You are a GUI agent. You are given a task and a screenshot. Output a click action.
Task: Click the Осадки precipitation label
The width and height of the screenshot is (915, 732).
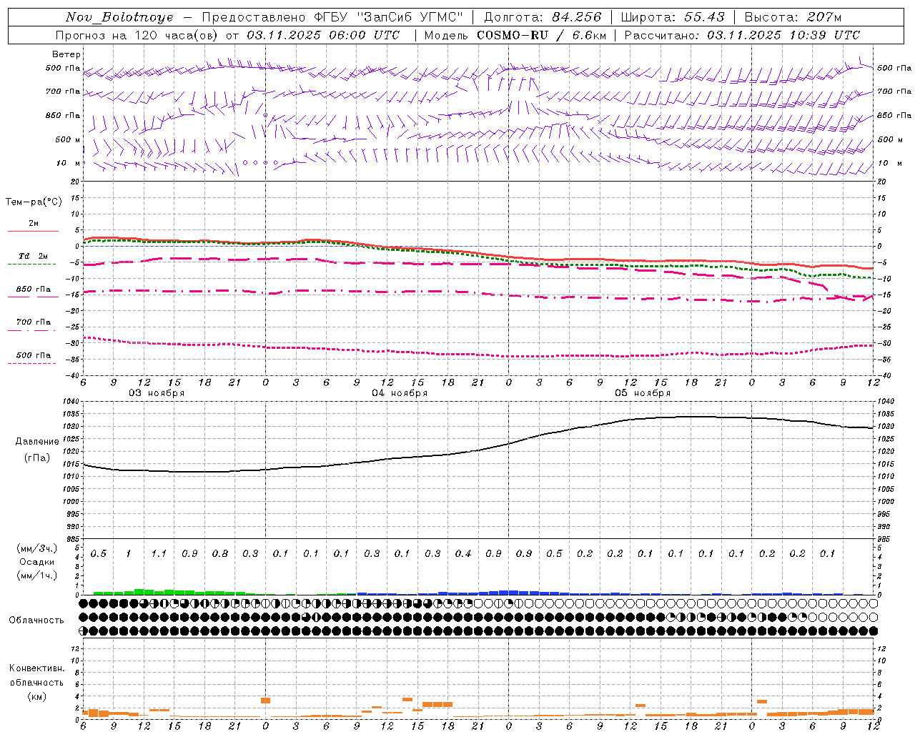37,562
